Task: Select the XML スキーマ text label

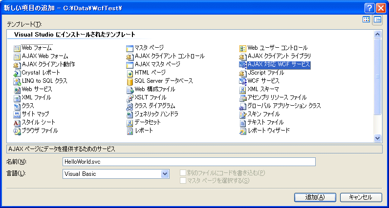Action: pyautogui.click(x=263, y=89)
